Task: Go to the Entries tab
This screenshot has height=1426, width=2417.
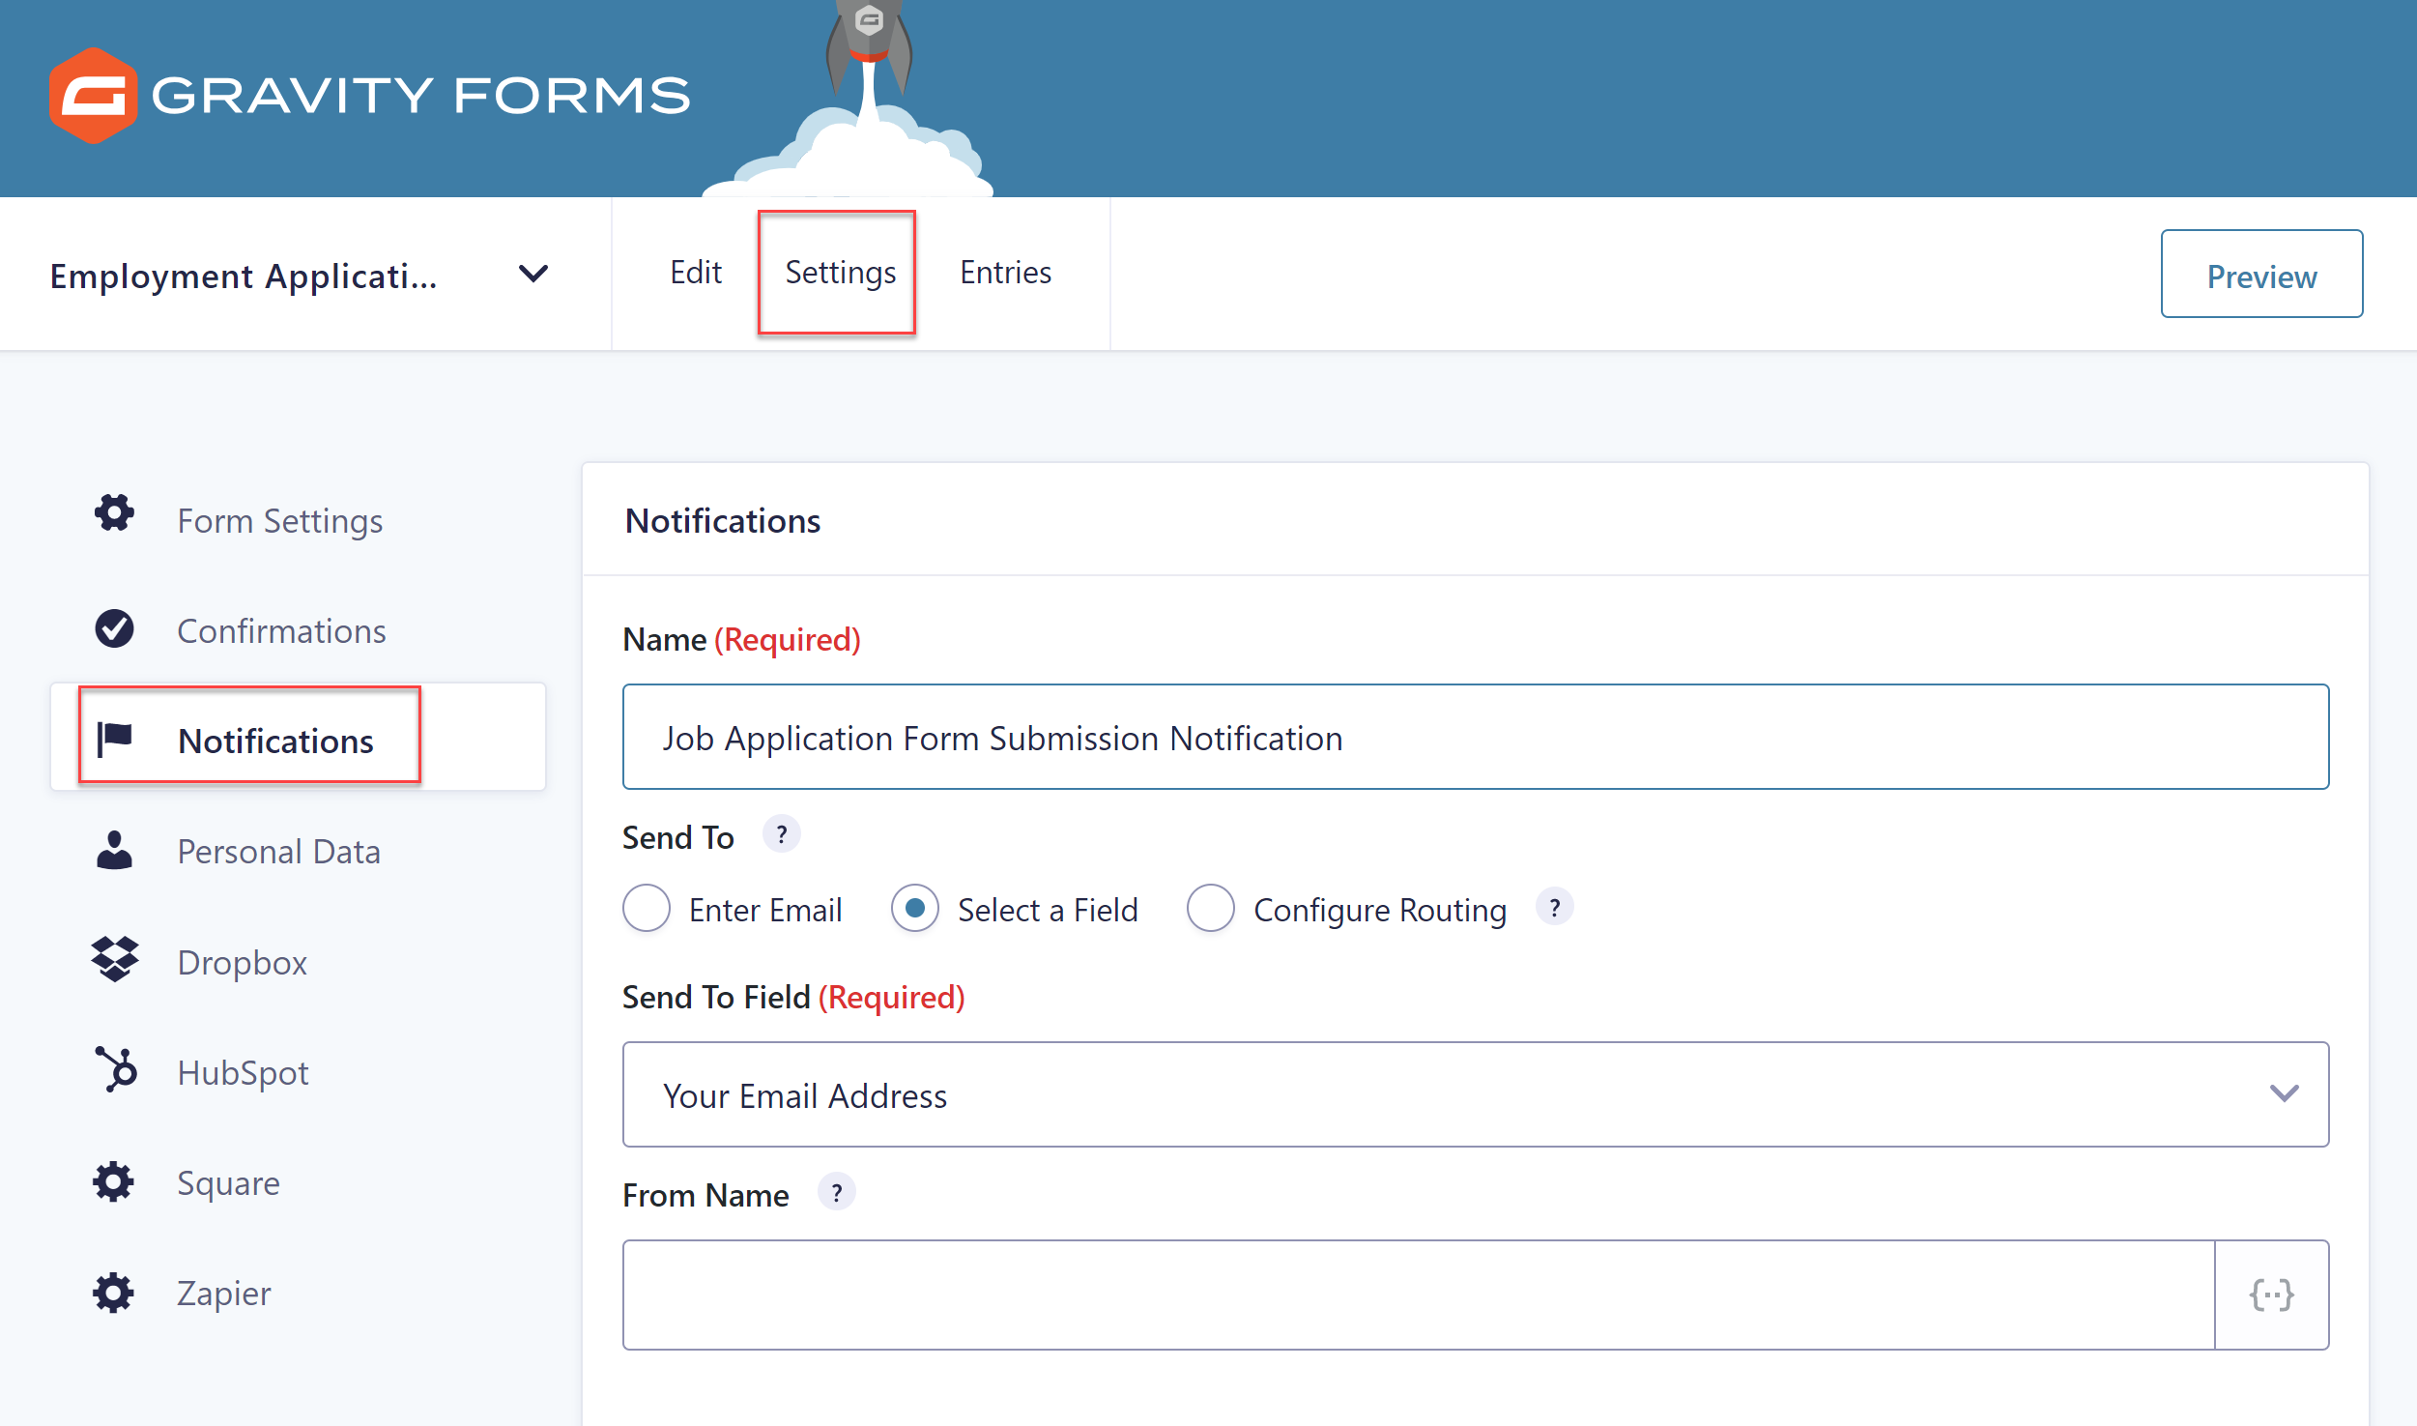Action: click(x=1005, y=273)
